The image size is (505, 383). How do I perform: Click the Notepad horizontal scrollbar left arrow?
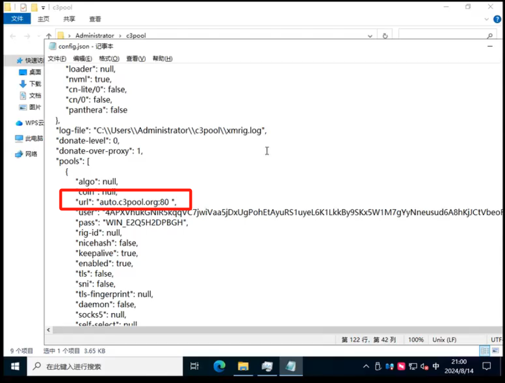coord(49,330)
